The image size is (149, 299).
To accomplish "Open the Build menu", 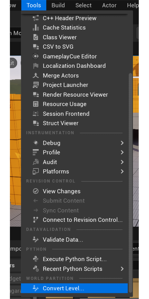I will 58,5.
